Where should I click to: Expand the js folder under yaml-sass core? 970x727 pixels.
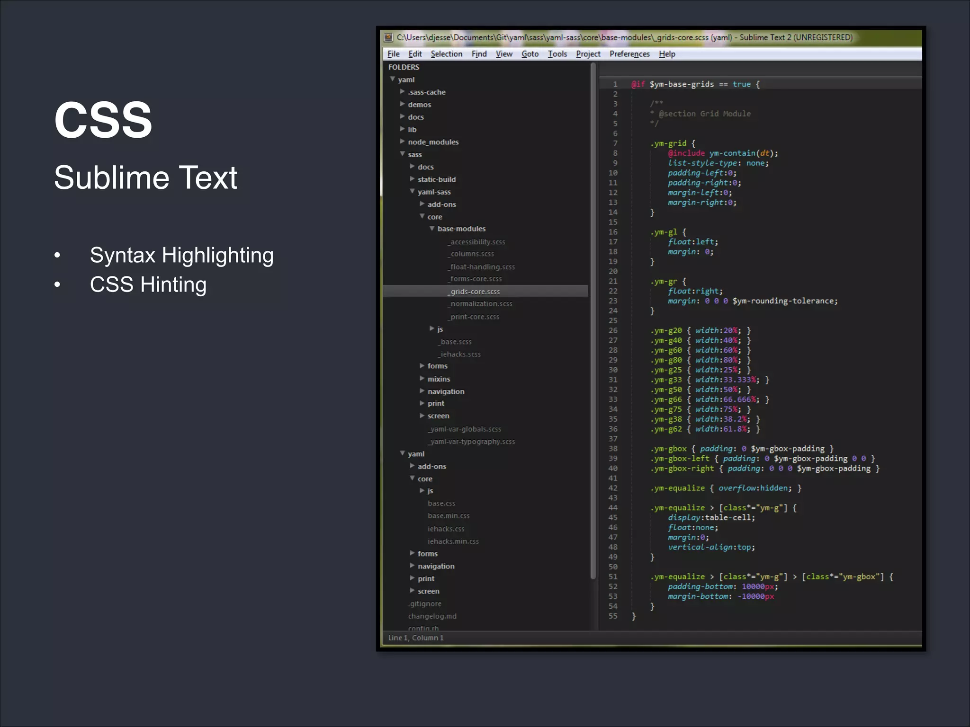[x=432, y=328]
